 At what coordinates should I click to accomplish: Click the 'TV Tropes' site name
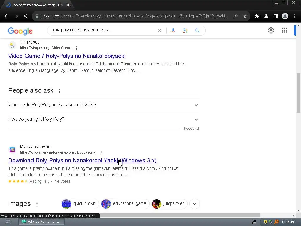coord(30,42)
